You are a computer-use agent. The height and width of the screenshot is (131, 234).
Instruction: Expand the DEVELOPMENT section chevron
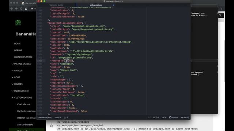[x=12, y=91]
